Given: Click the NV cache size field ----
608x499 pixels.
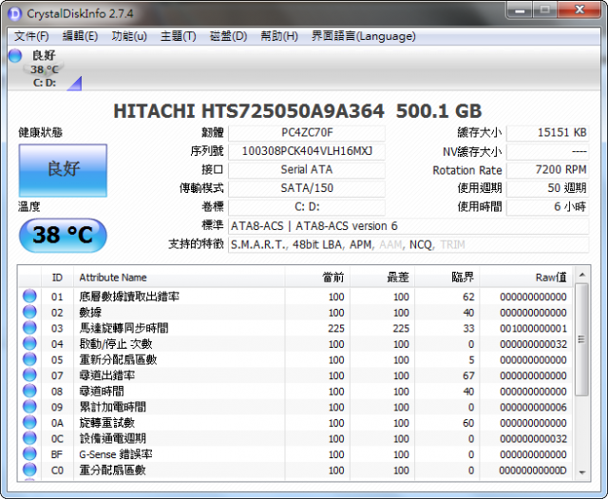Looking at the screenshot, I should (548, 151).
